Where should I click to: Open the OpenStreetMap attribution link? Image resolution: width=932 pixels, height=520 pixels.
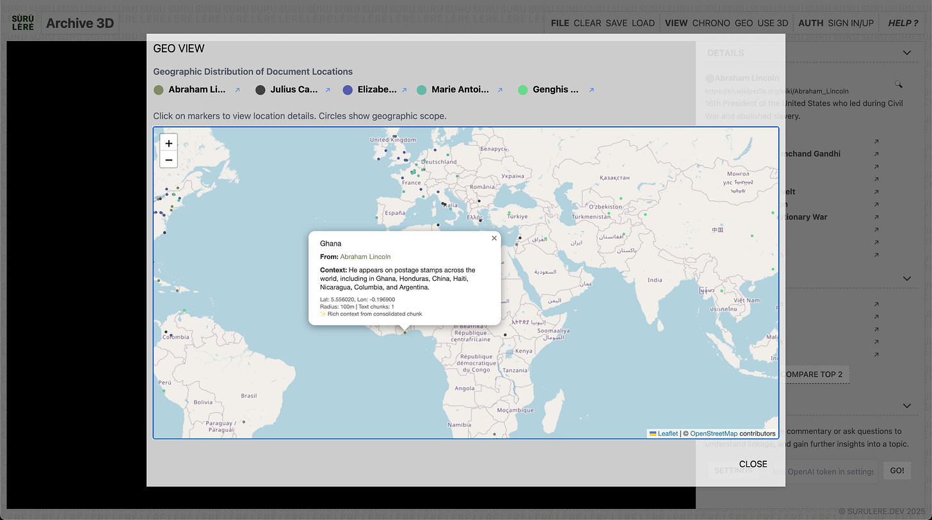(x=714, y=434)
